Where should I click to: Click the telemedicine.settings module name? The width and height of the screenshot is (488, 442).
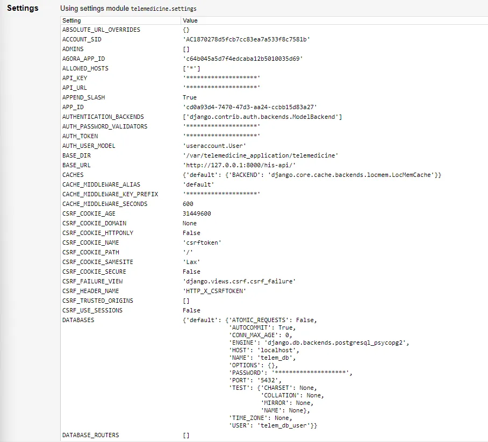tap(164, 9)
